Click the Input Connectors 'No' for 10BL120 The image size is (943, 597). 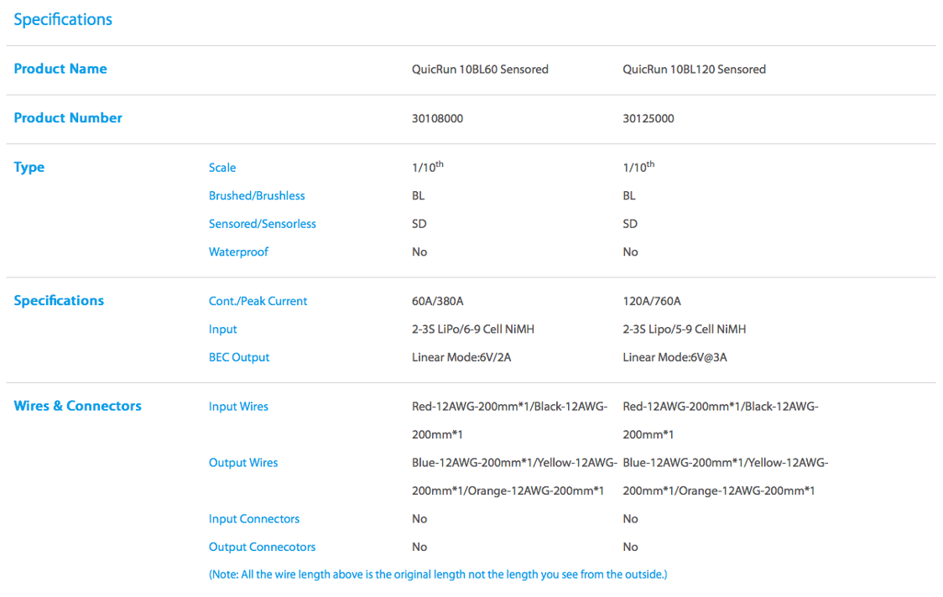tap(630, 520)
